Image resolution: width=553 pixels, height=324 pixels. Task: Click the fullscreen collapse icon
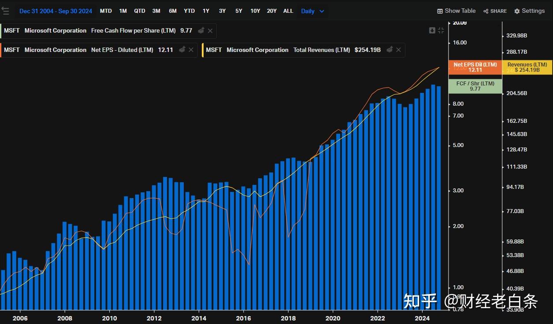(x=441, y=30)
